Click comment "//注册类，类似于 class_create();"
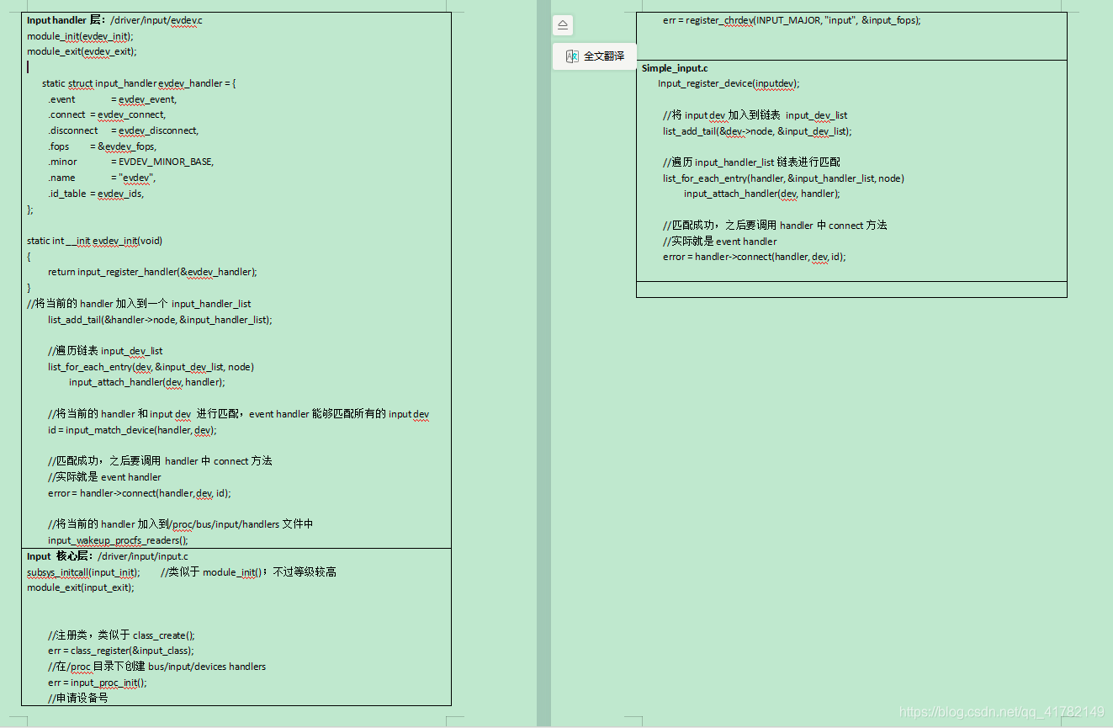The width and height of the screenshot is (1113, 728). point(121,635)
